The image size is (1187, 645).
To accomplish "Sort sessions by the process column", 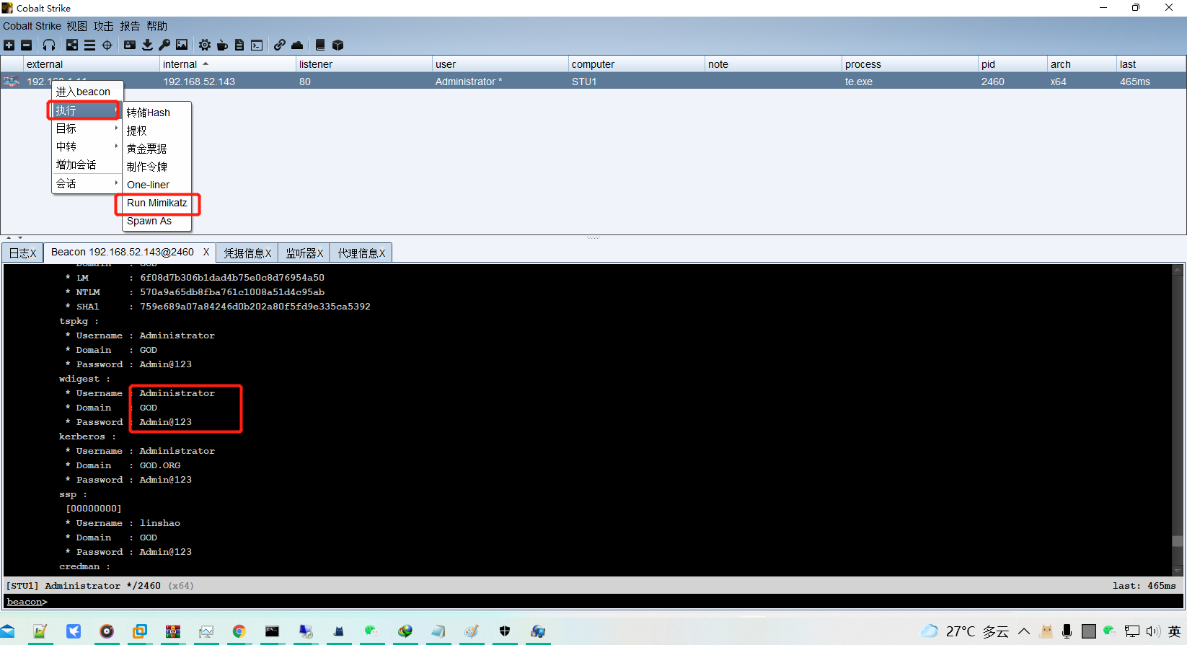I will (909, 64).
